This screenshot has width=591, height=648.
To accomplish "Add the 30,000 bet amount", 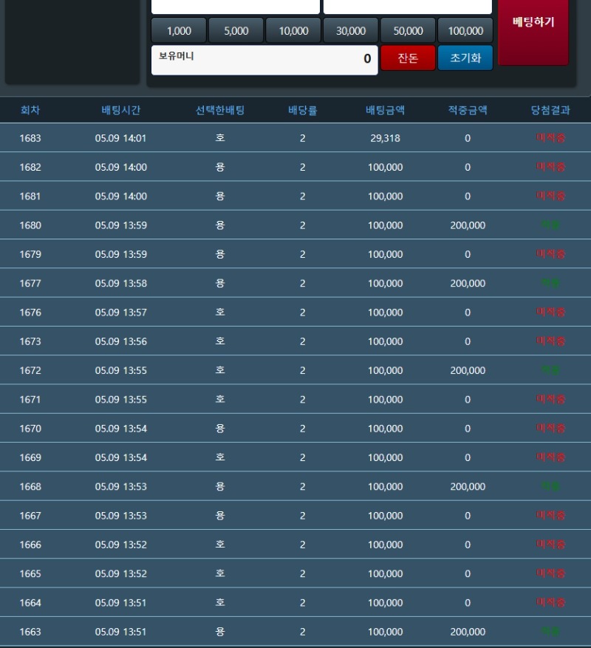I will (350, 30).
